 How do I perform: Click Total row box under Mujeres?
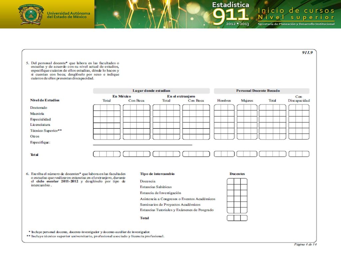[247, 154]
